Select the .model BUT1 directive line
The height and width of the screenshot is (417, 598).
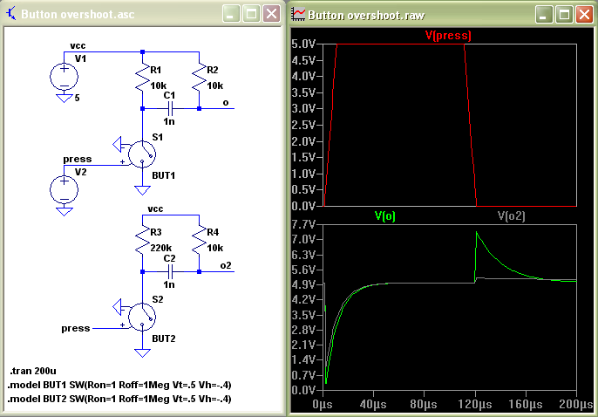(119, 385)
